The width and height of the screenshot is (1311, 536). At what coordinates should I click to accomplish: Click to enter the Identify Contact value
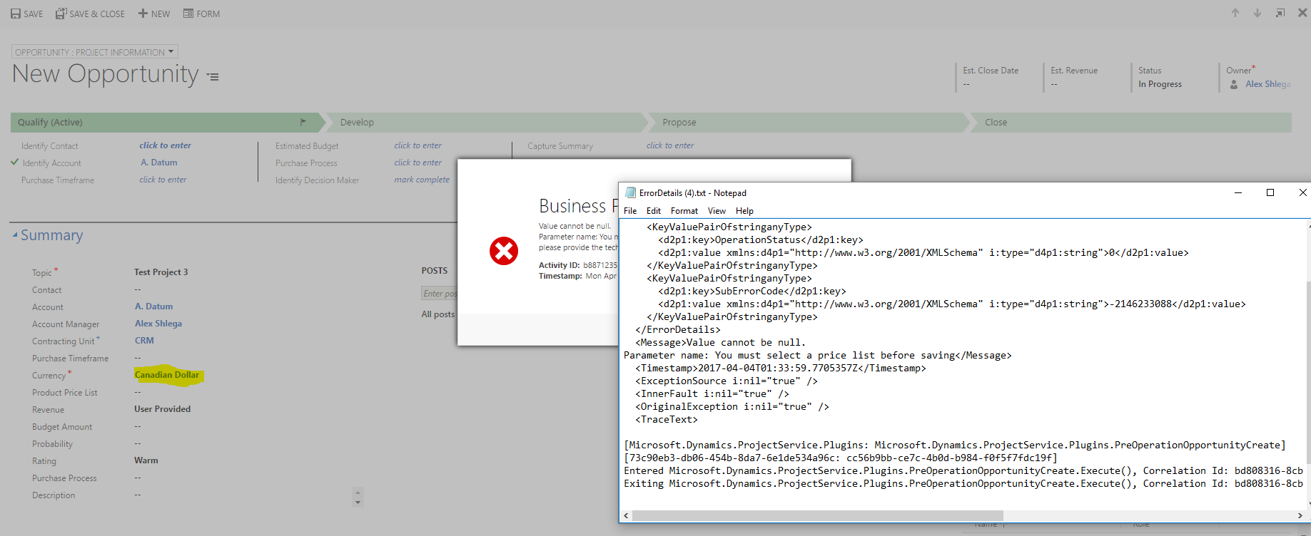(x=165, y=145)
